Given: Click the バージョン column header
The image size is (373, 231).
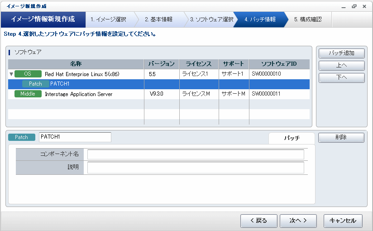Looking at the screenshot, I should click(x=162, y=64).
